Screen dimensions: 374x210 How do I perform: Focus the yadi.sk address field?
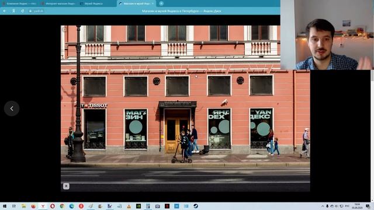38,11
